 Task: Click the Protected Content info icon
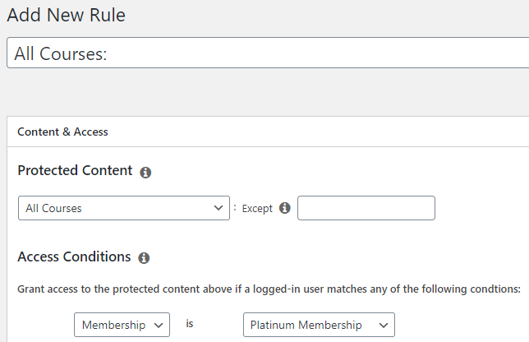pos(145,172)
